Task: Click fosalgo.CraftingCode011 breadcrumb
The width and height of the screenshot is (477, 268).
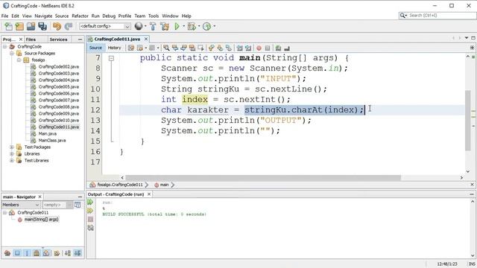Action: 120,185
